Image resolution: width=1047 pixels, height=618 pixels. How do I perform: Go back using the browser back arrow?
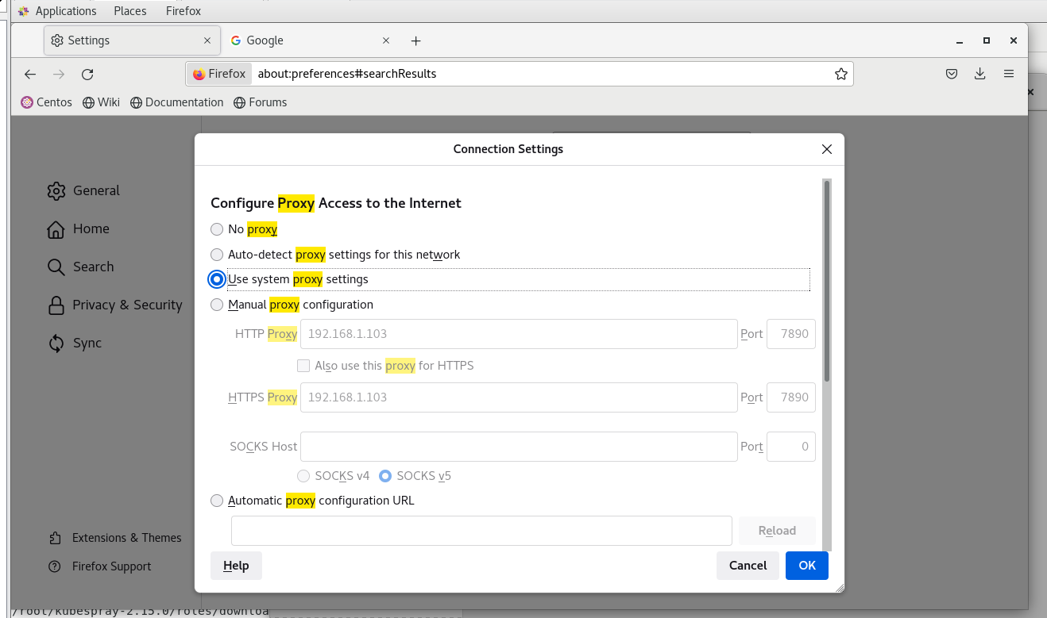[30, 74]
